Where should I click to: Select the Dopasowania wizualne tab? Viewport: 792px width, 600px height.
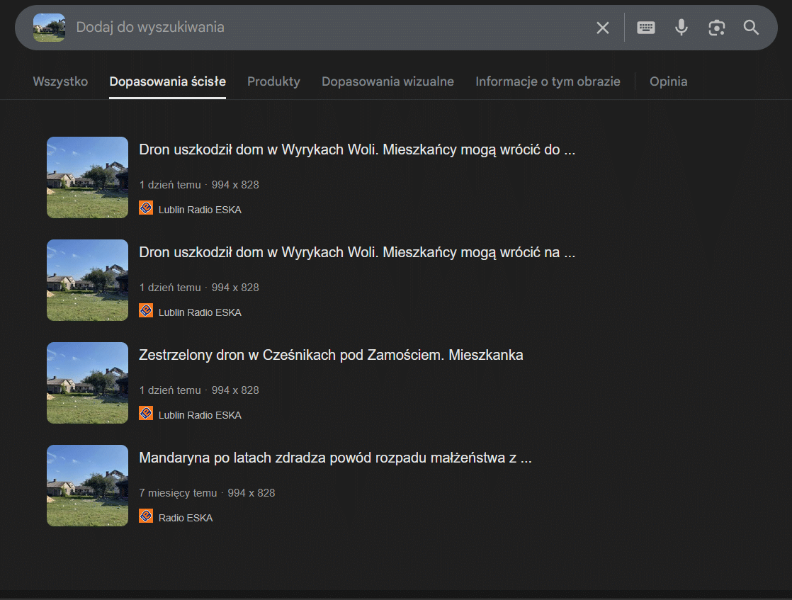tap(387, 81)
